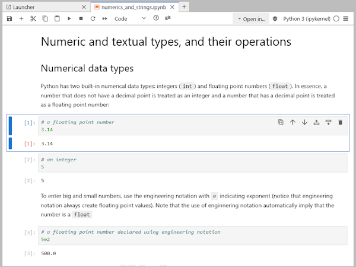The width and height of the screenshot is (356, 267).
Task: Click the input prompt [2]: label
Action: point(30,160)
